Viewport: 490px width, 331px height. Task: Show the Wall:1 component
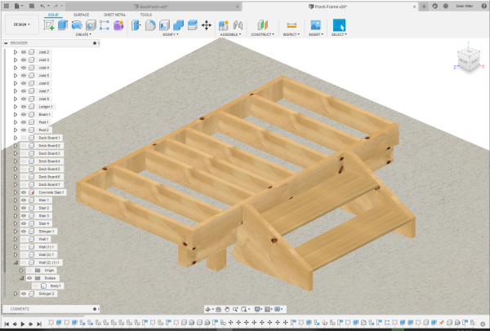[x=24, y=239]
